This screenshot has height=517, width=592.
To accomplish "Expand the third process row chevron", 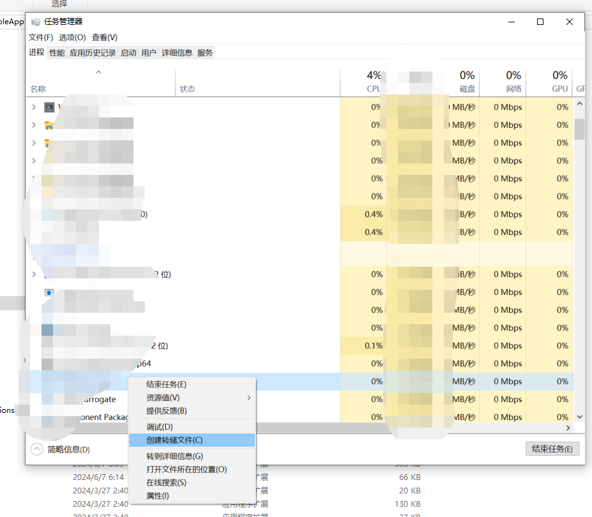I will [34, 142].
